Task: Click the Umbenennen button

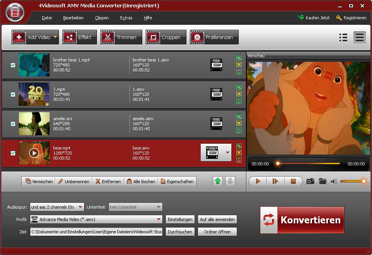Action: [74, 182]
